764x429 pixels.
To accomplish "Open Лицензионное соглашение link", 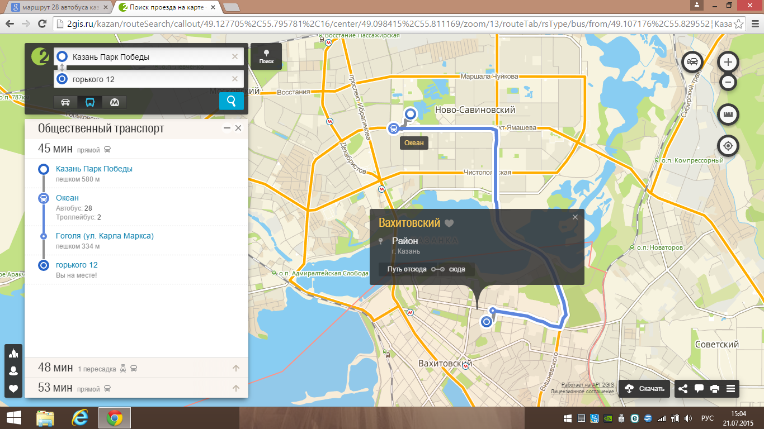I will [x=582, y=392].
